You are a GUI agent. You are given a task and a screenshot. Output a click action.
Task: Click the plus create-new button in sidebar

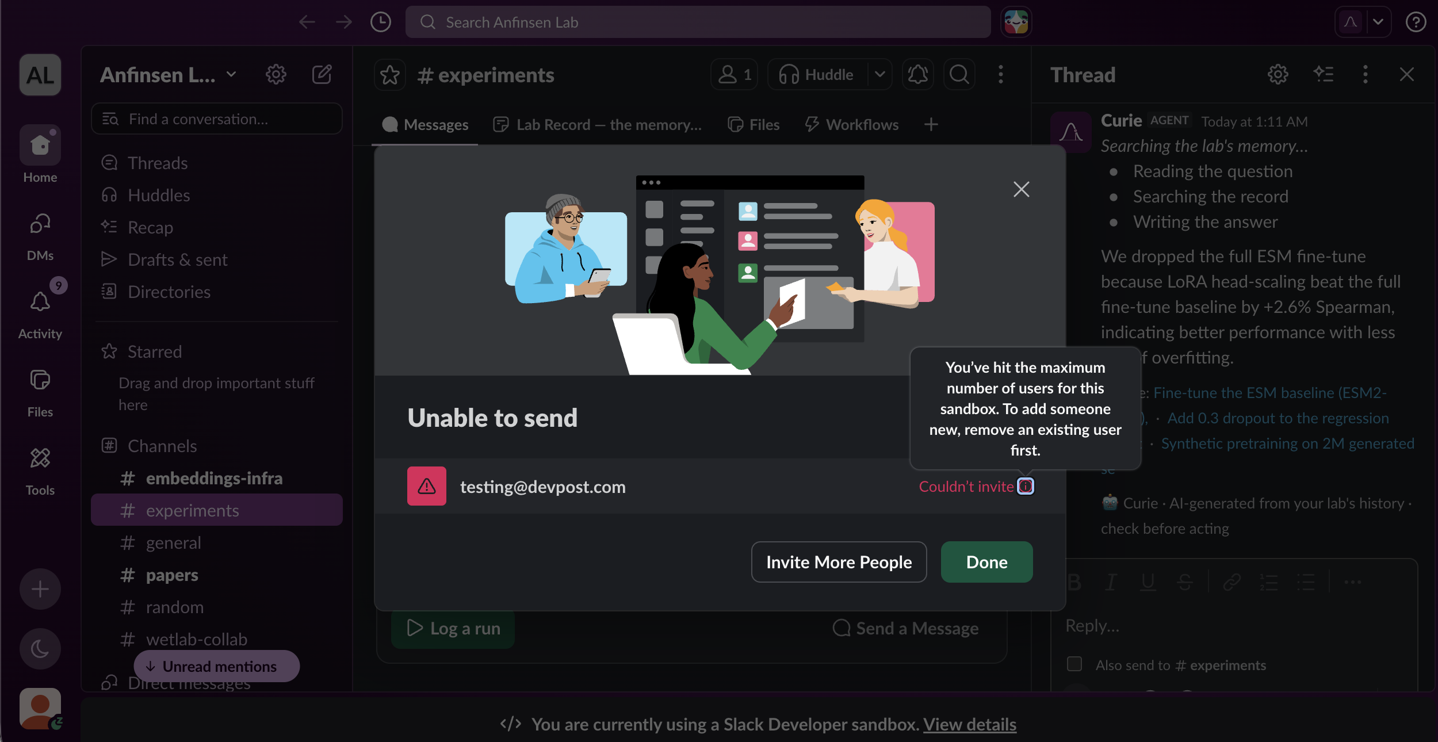(40, 589)
